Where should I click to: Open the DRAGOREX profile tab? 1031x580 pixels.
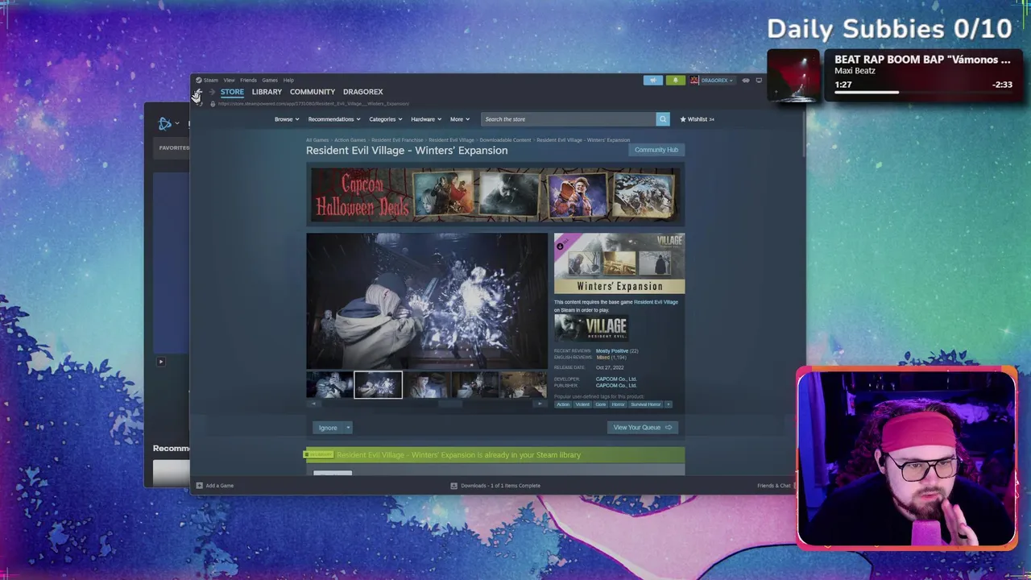(362, 92)
